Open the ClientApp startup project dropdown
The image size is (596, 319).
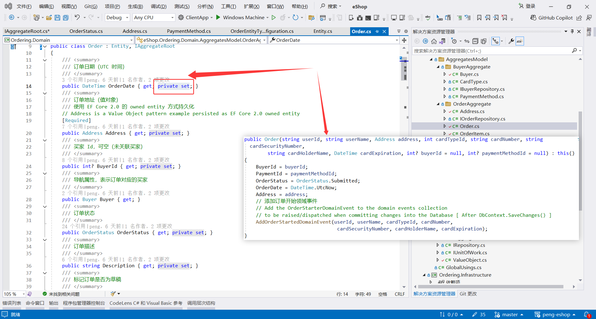tap(211, 18)
